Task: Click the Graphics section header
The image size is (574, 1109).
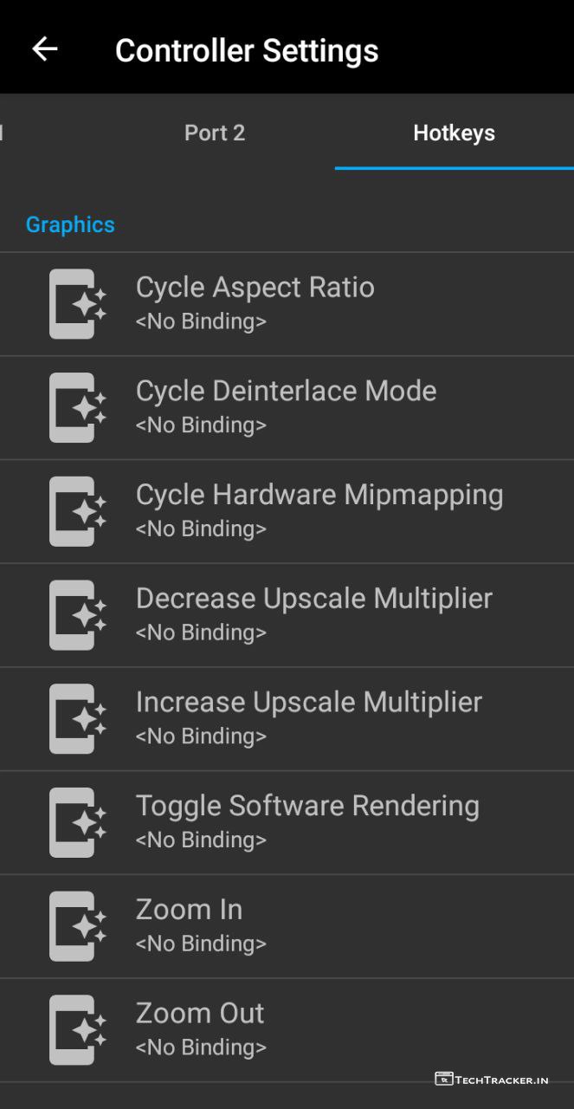Action: pos(70,224)
